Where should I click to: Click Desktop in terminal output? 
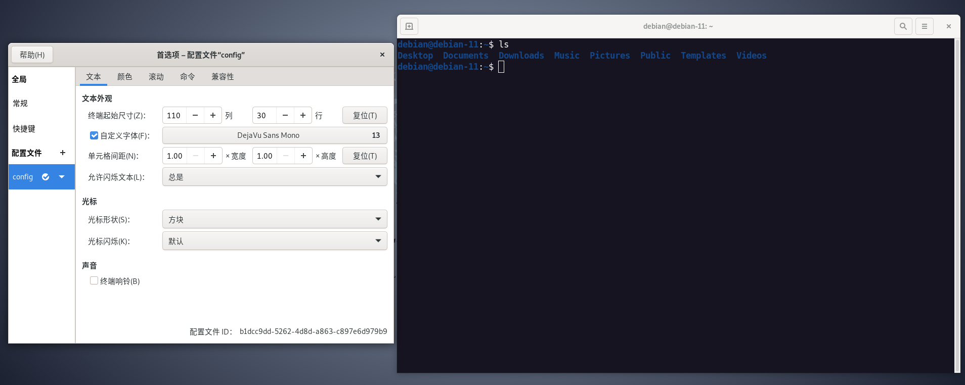415,56
